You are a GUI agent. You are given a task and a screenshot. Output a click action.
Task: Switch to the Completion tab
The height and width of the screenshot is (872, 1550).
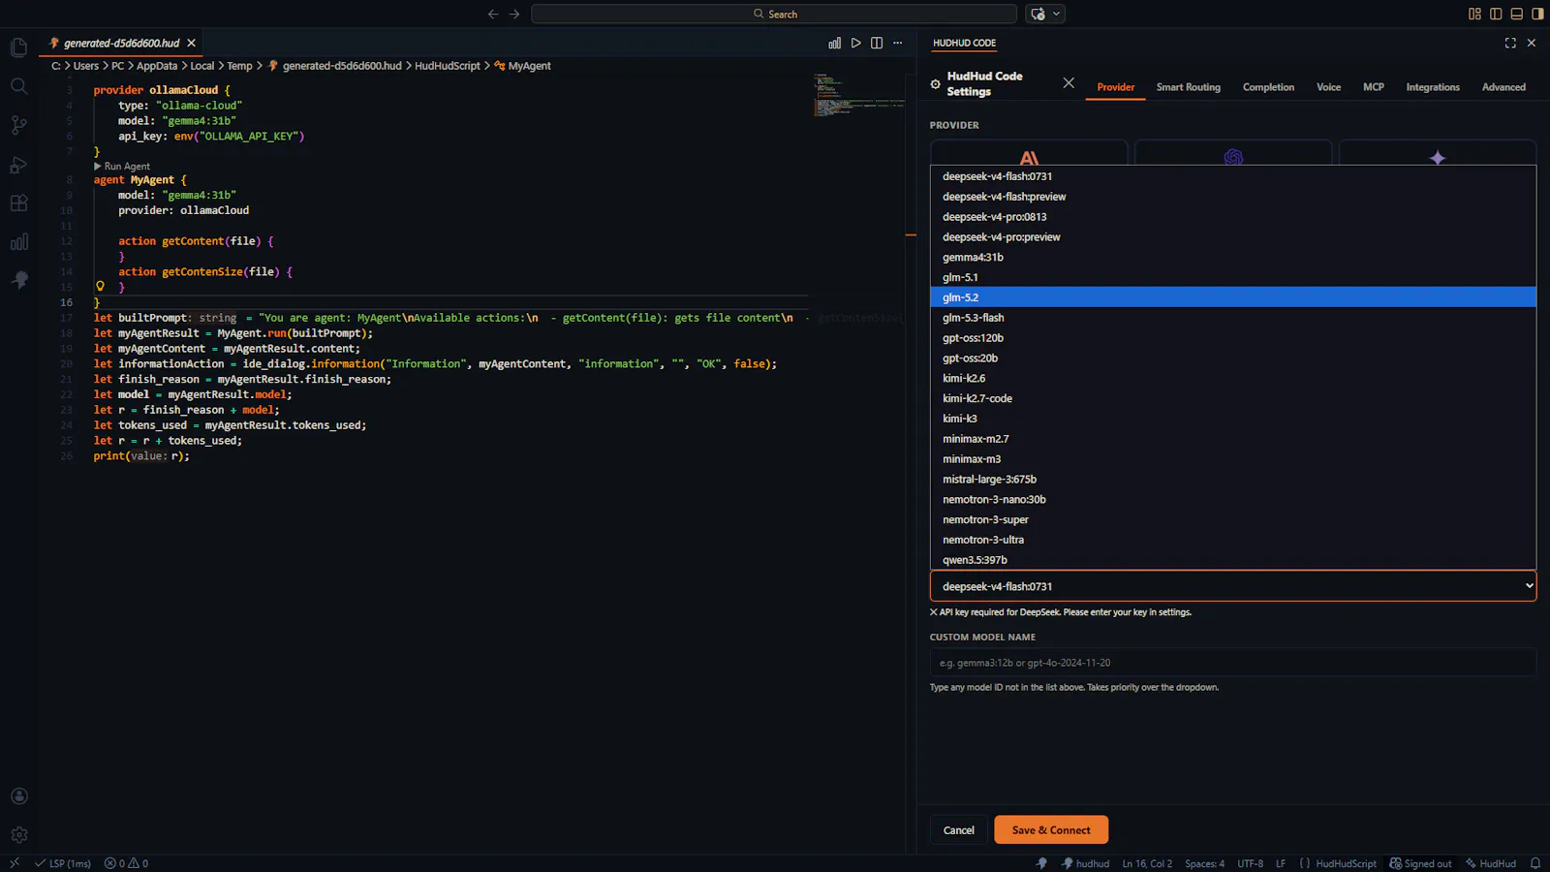pos(1268,87)
